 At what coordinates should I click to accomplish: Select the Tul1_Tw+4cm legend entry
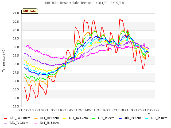(46, 118)
